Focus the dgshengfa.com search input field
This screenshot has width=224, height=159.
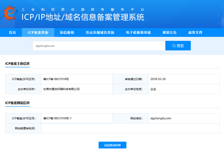[x=99, y=46]
